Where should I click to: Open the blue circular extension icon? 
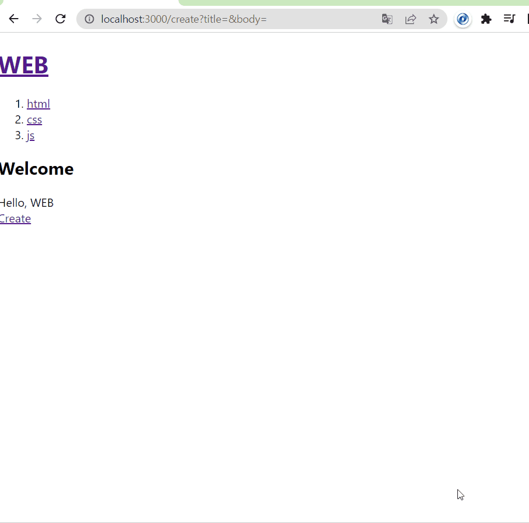point(463,19)
